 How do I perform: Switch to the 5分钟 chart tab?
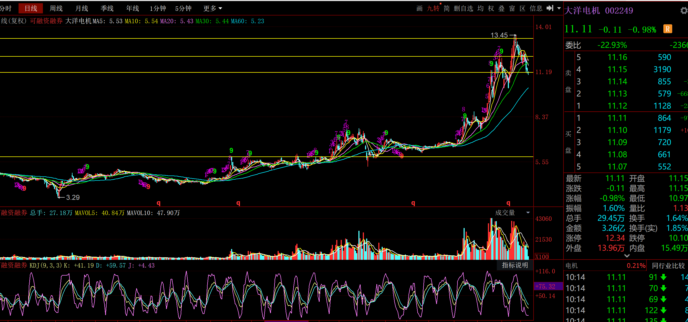[x=183, y=8]
